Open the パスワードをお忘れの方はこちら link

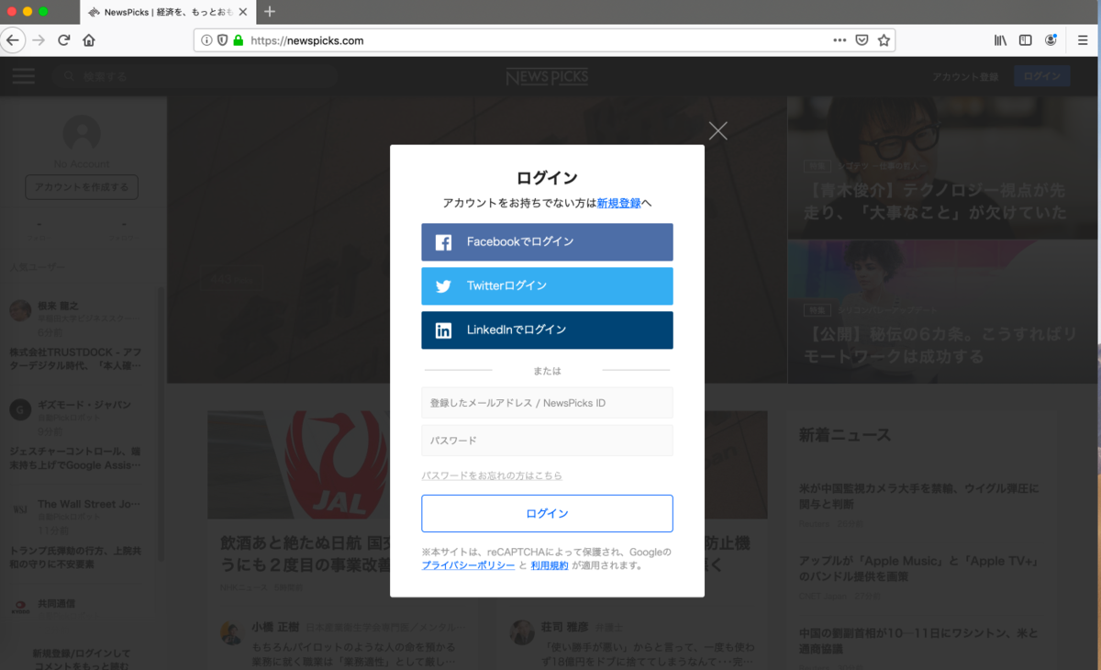pyautogui.click(x=492, y=476)
